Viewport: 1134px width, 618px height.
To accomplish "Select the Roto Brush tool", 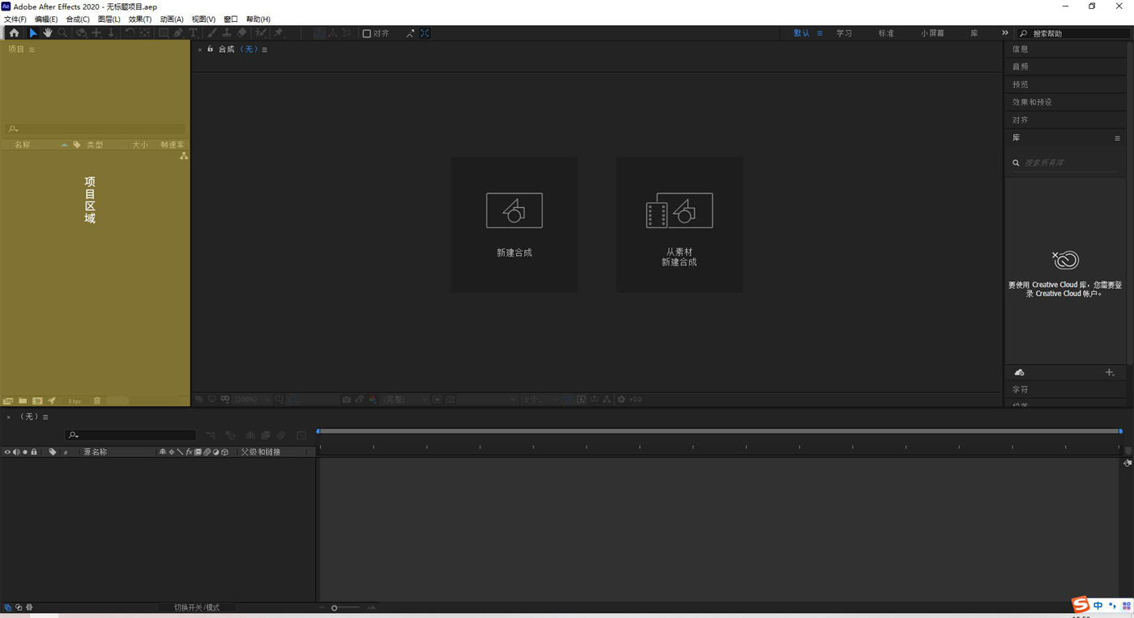I will tap(261, 33).
